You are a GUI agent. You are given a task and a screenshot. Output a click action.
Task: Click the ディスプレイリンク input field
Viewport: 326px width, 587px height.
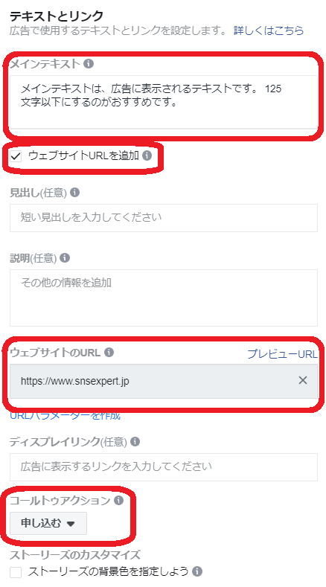tap(164, 466)
